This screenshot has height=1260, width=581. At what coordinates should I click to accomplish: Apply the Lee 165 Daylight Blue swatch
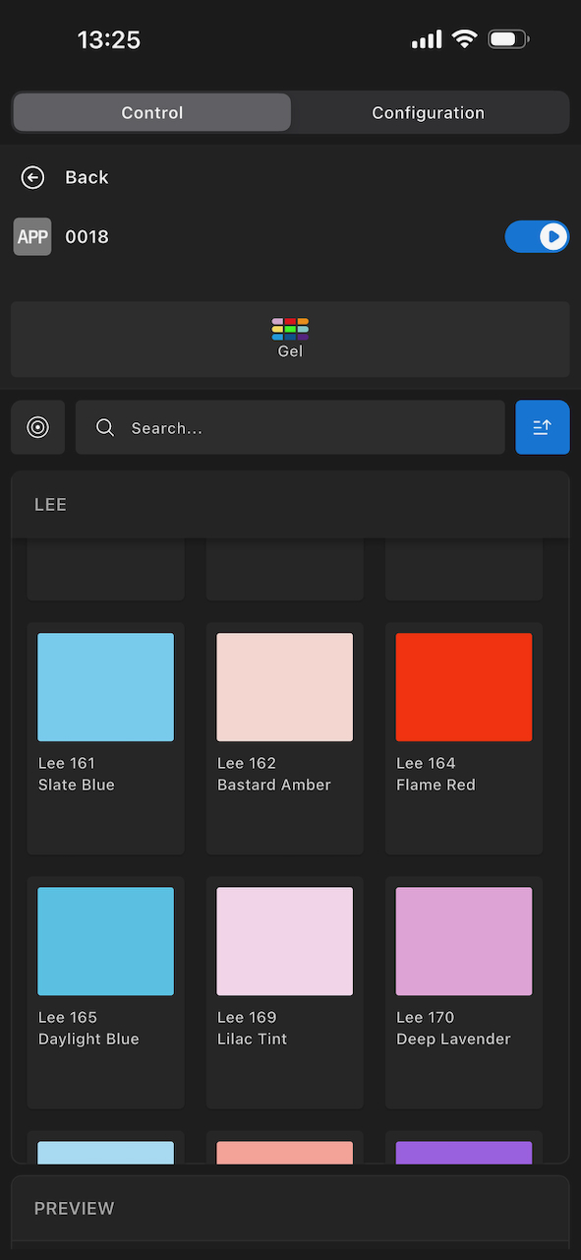coord(106,941)
